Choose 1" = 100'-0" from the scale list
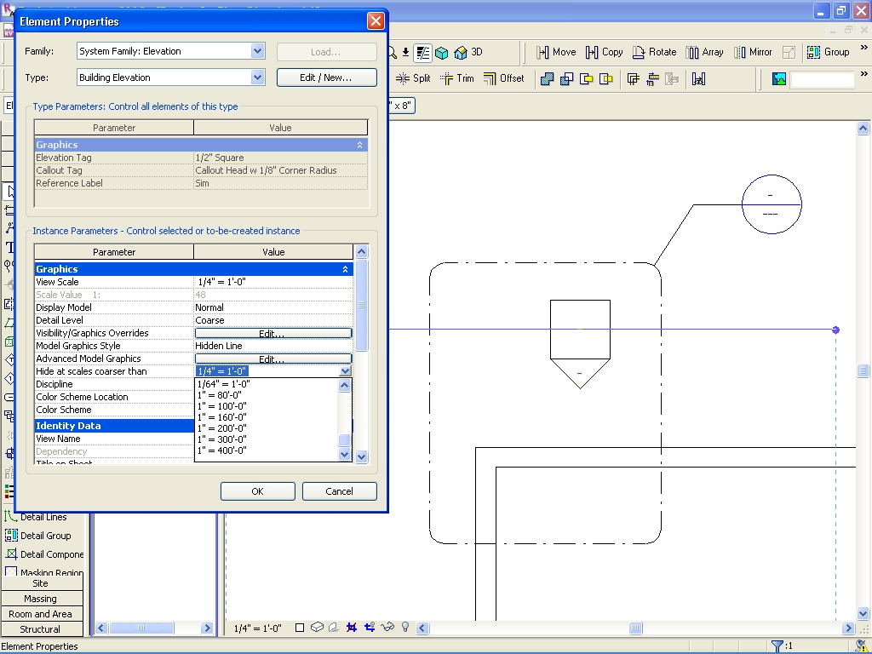This screenshot has width=872, height=654. 221,406
